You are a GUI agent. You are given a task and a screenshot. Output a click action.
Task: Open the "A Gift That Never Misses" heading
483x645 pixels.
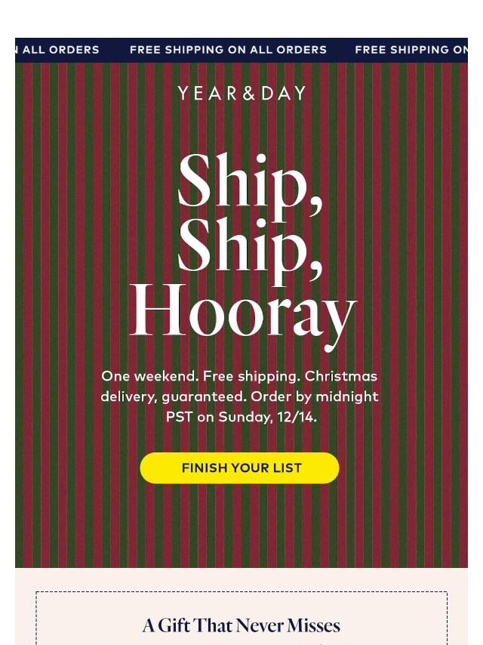[241, 625]
